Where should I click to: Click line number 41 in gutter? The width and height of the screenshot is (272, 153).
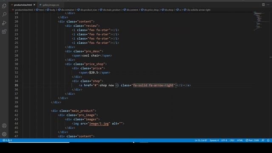[16, 110]
